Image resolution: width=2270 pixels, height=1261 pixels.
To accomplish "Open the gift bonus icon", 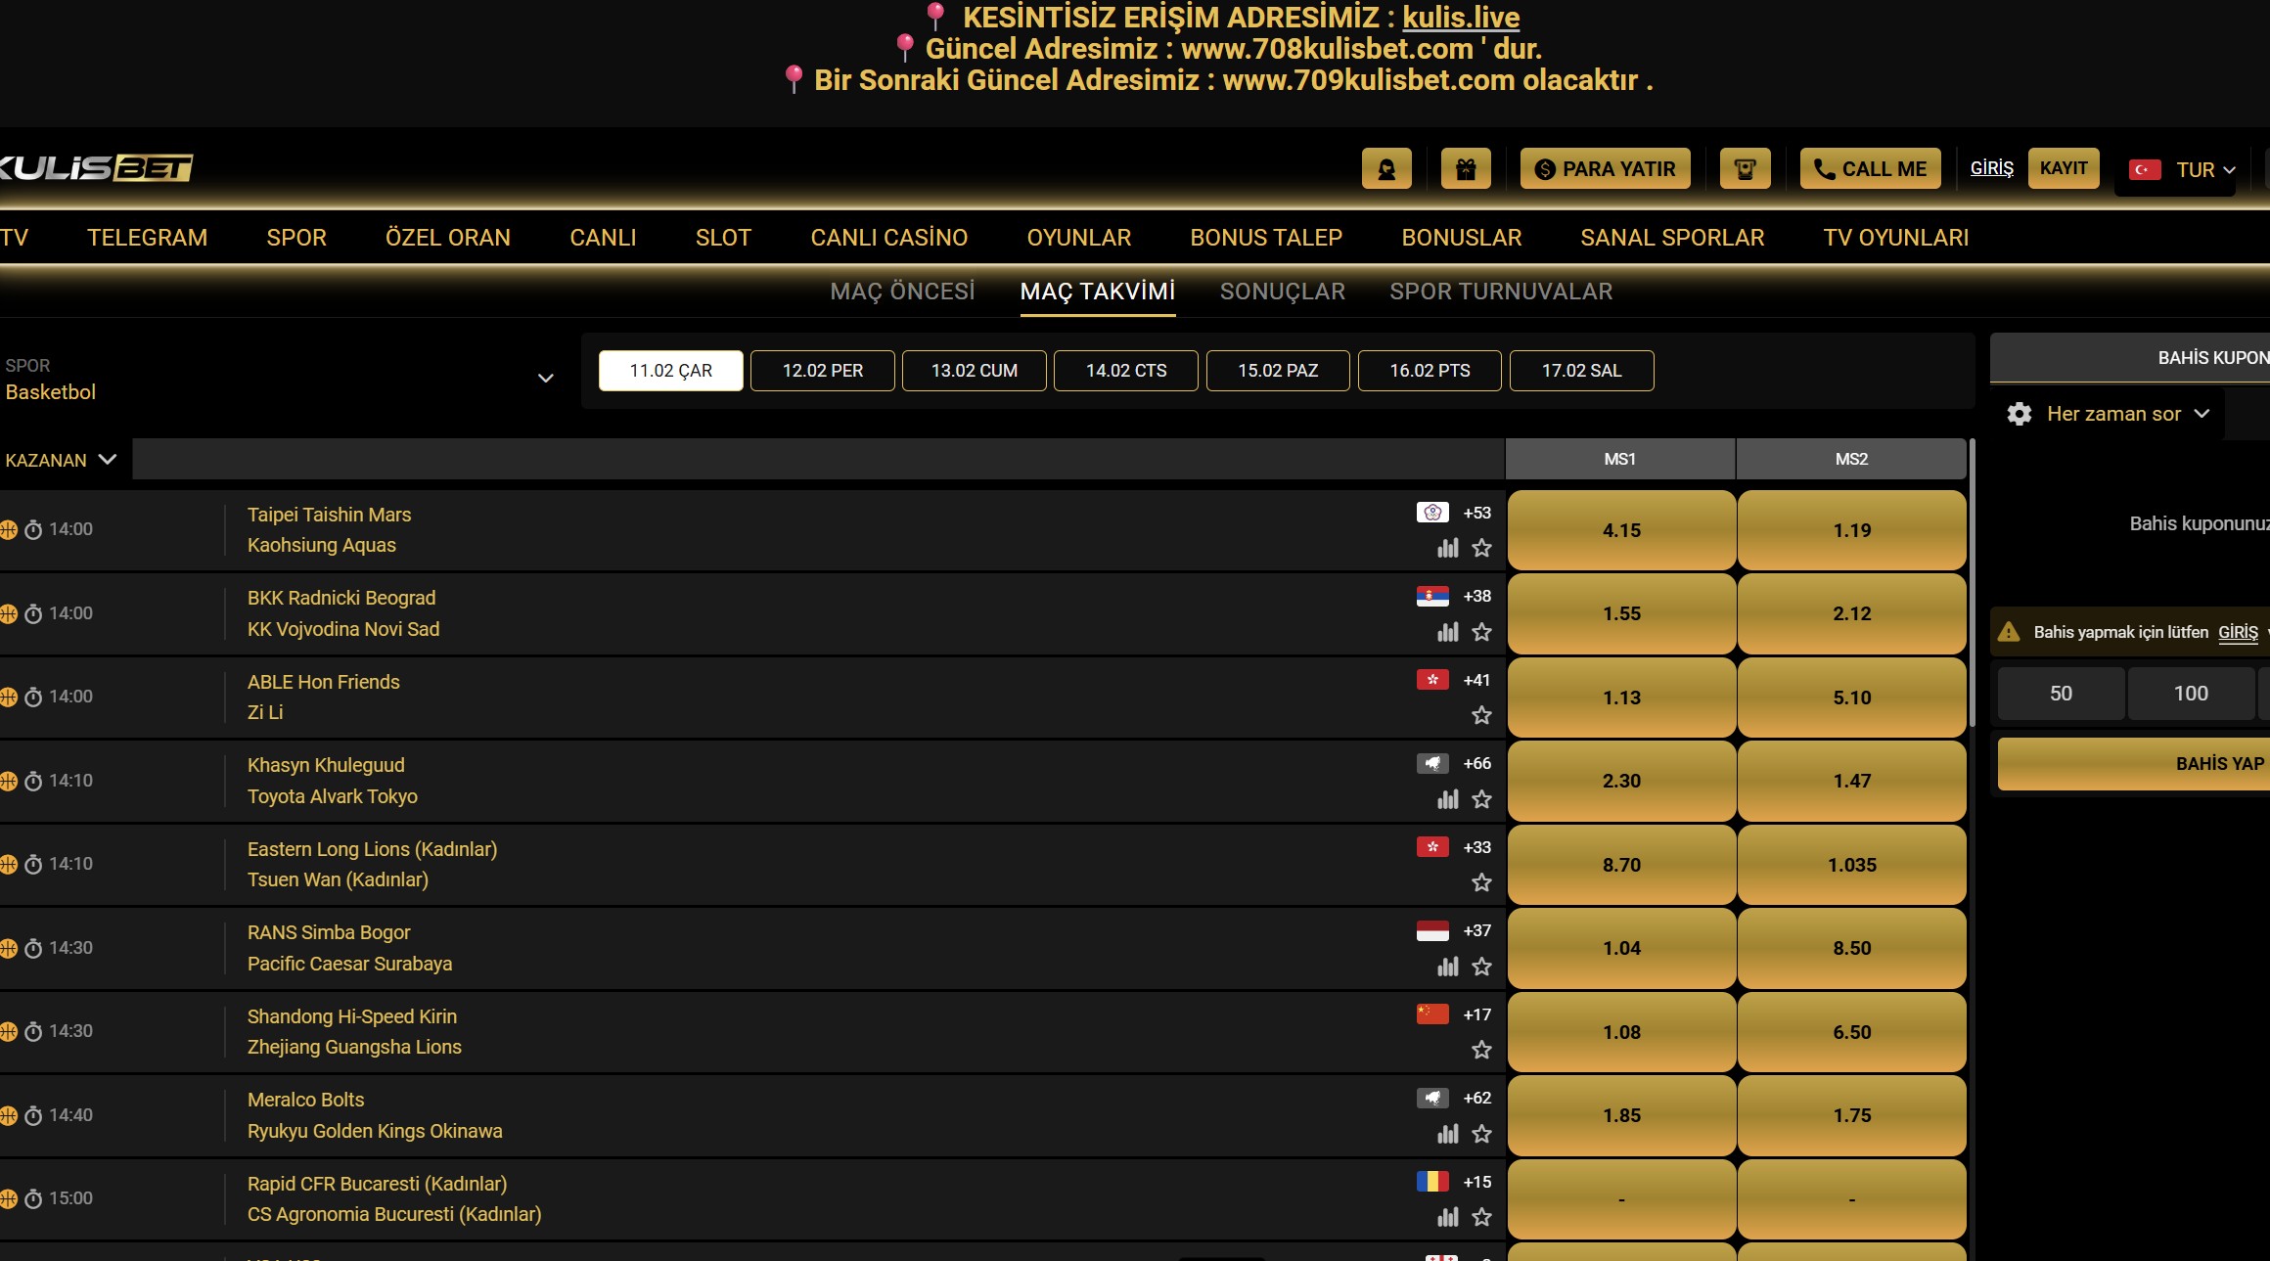I will pyautogui.click(x=1466, y=169).
